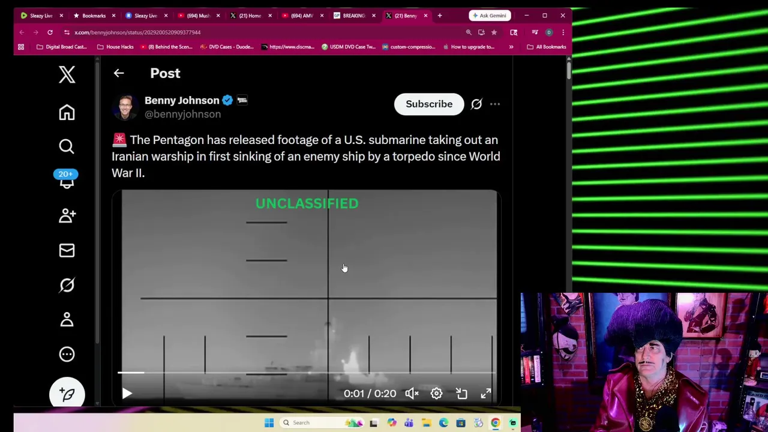This screenshot has width=768, height=432.
Task: Open custom-compressio... bookmark
Action: (407, 47)
